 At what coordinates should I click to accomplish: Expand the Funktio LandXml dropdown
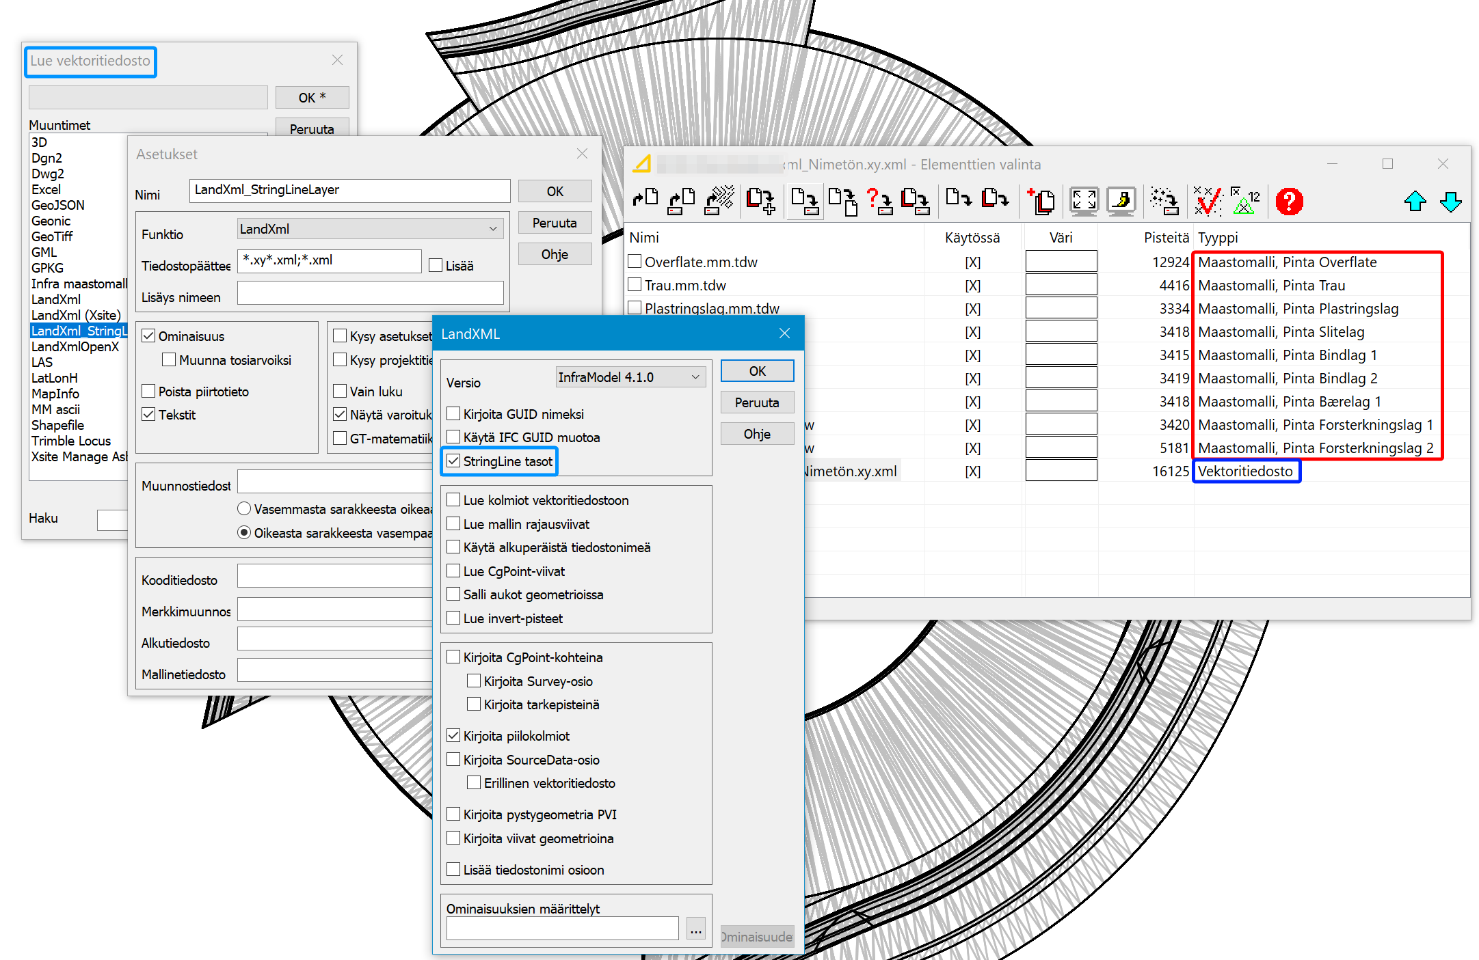(x=370, y=229)
